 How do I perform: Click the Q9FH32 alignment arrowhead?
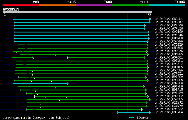[142, 109]
